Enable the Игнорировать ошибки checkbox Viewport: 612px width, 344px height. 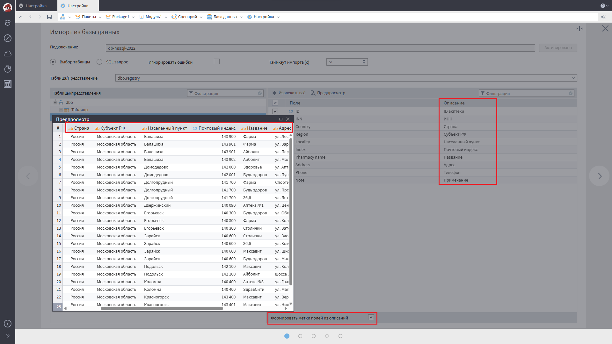click(217, 61)
